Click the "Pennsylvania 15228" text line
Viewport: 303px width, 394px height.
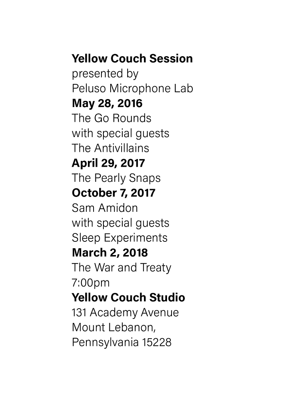coord(122,342)
